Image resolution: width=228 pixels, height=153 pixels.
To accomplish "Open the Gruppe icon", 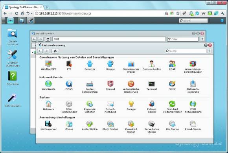I will 110,65.
